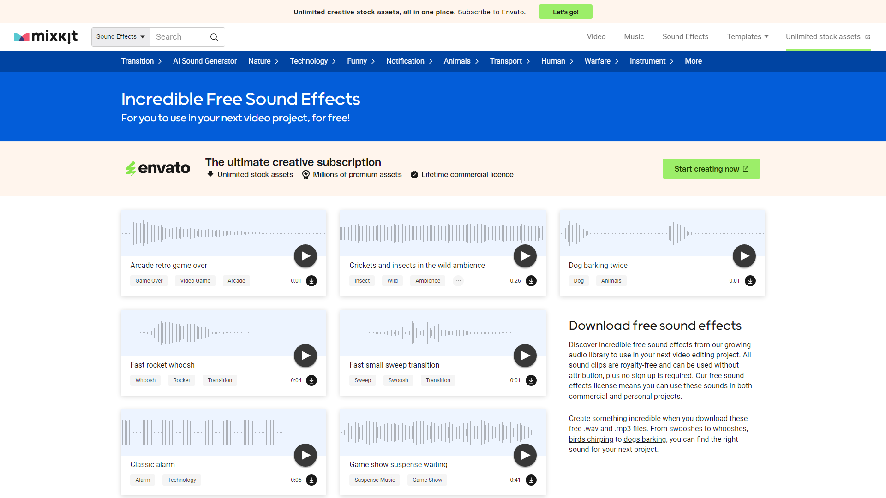Click the Start creating now button
Screen dimensions: 886x498
[712, 169]
